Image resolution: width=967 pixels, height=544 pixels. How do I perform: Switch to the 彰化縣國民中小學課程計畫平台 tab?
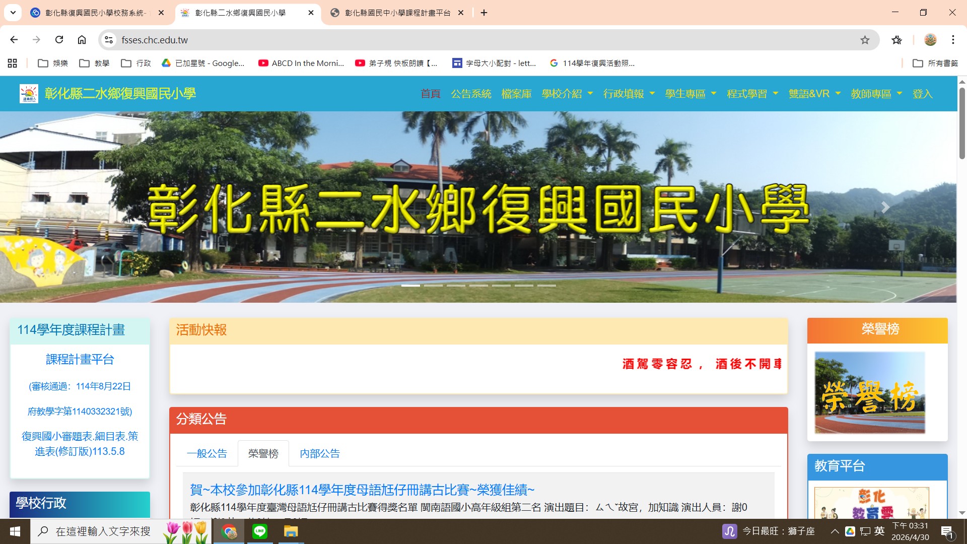(x=398, y=13)
